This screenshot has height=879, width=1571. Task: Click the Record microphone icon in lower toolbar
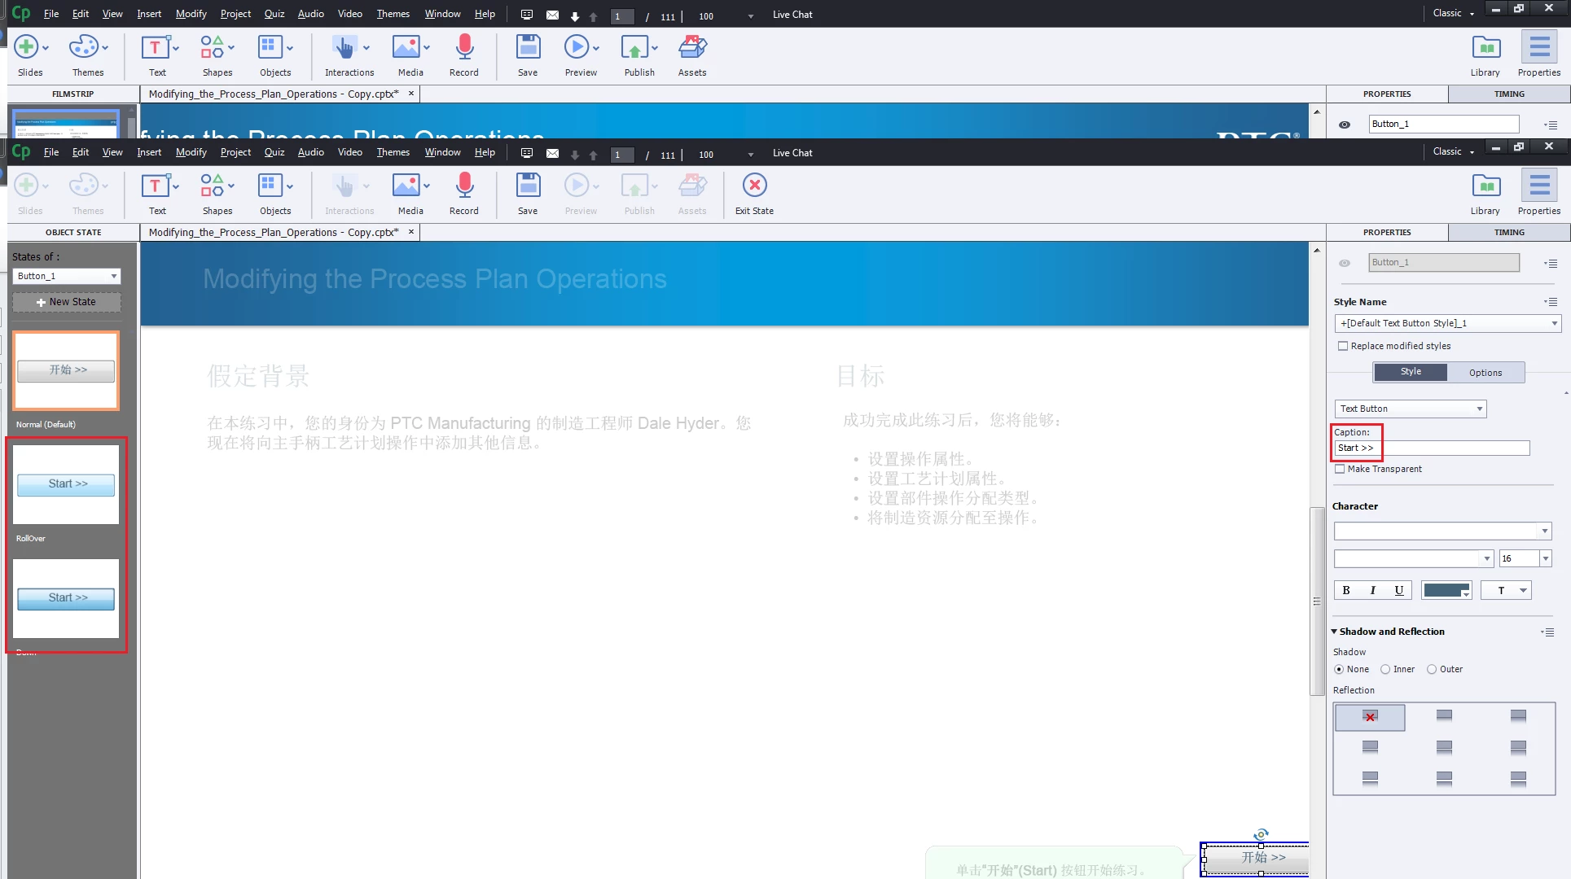tap(464, 186)
